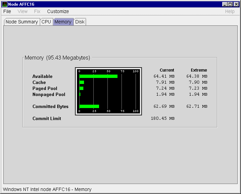Viewport: 241px width, 194px height.
Task: Click the Paged Pool green bar
Action: (x=81, y=88)
